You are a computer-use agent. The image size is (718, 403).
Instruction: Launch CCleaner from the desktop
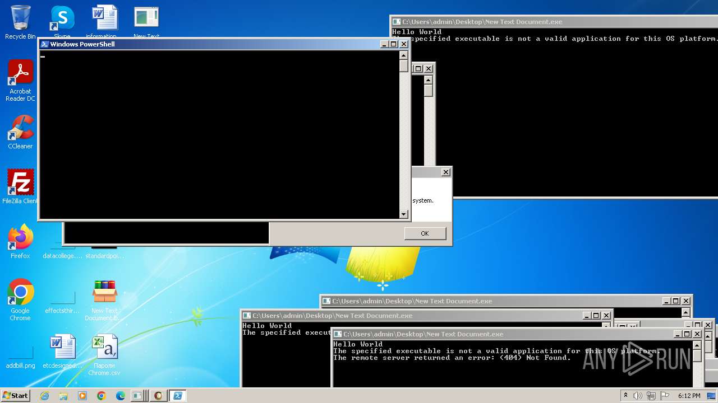(x=20, y=133)
